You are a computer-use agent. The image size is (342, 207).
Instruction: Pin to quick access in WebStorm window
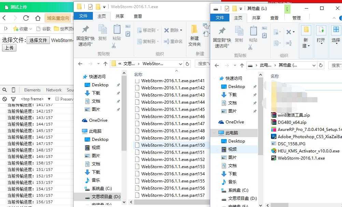pyautogui.click(x=85, y=36)
